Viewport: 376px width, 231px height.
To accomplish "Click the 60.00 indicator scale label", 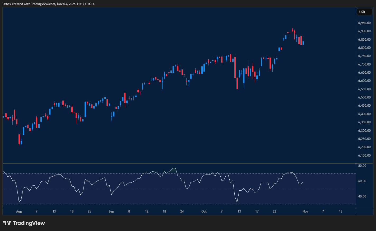I will point(362,181).
